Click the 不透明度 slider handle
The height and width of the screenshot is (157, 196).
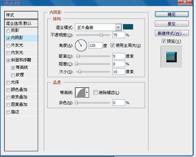click(x=101, y=35)
